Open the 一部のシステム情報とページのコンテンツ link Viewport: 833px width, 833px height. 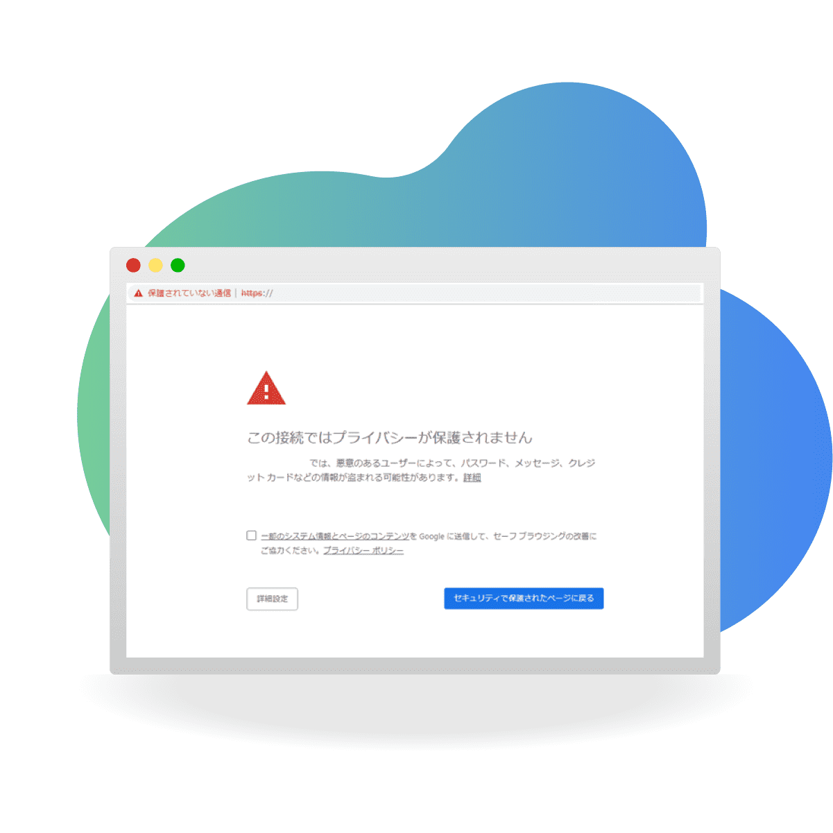click(x=335, y=536)
